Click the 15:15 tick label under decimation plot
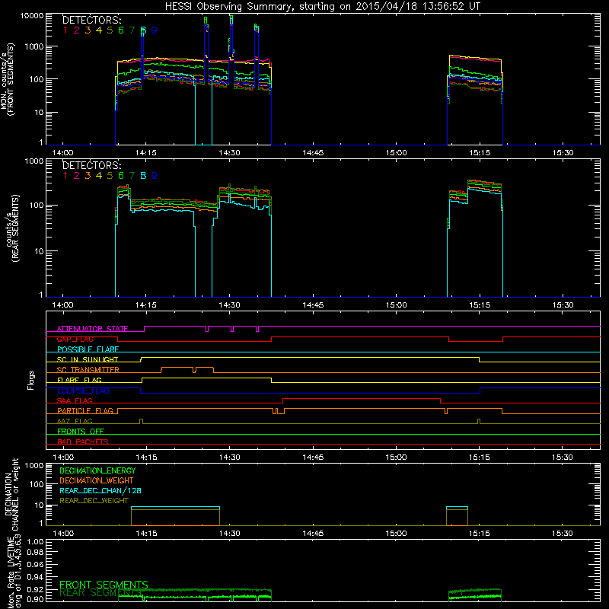Viewport: 609px width, 609px height. 480,534
